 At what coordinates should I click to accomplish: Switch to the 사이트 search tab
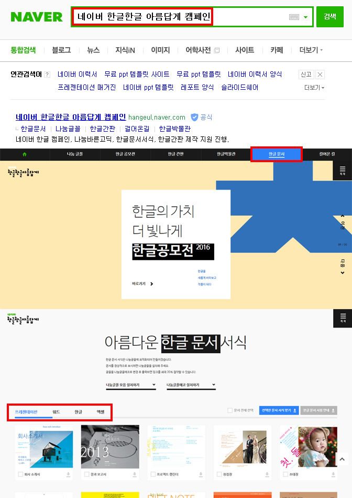(245, 50)
